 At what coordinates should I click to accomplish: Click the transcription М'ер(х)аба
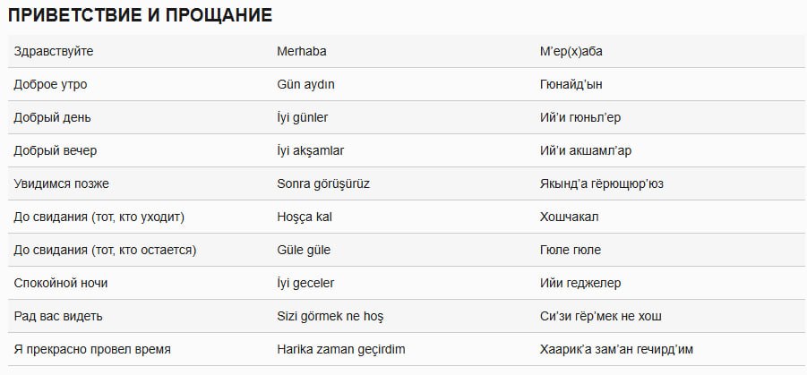(571, 51)
